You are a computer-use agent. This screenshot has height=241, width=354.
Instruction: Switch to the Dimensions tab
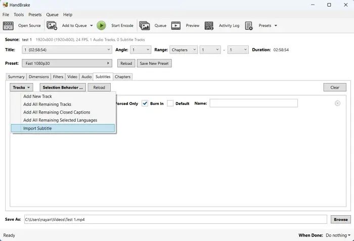[38, 77]
